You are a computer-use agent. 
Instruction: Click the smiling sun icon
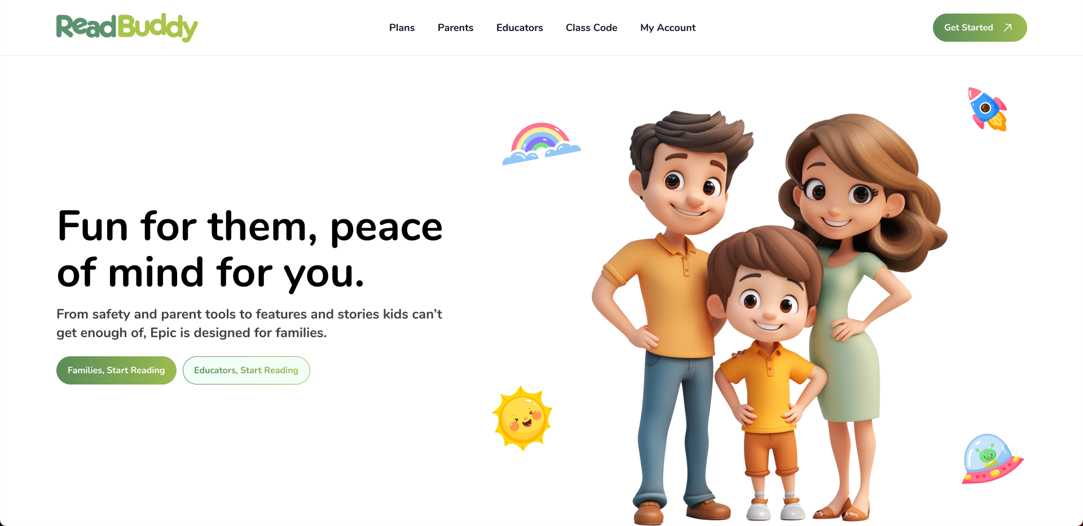coord(522,418)
